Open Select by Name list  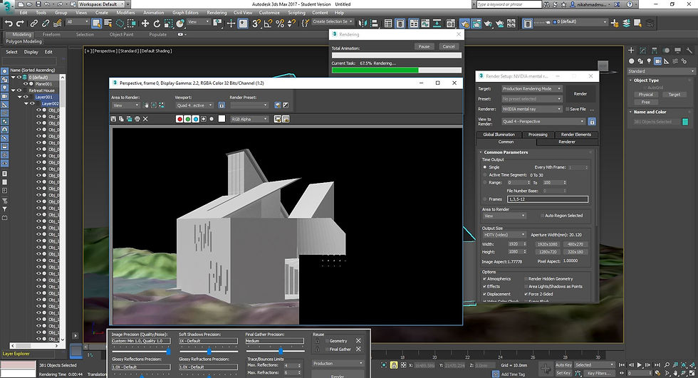(x=108, y=23)
